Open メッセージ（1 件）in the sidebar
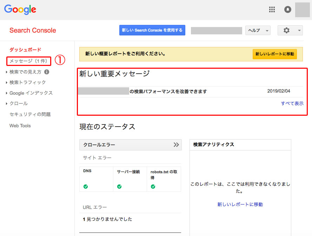The height and width of the screenshot is (236, 312). [28, 61]
